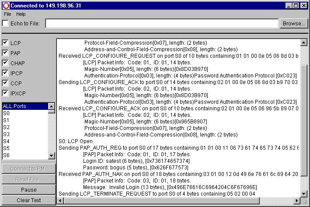Disable the LCP protocol checkbox

pos(5,43)
